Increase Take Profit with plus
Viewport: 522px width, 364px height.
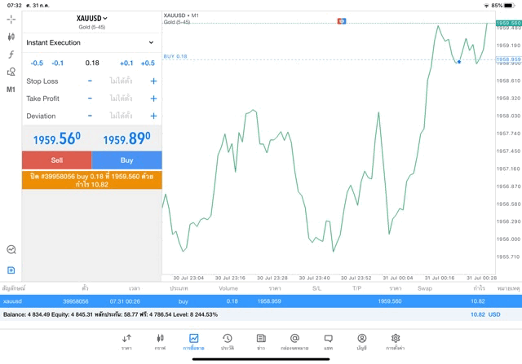coord(153,99)
